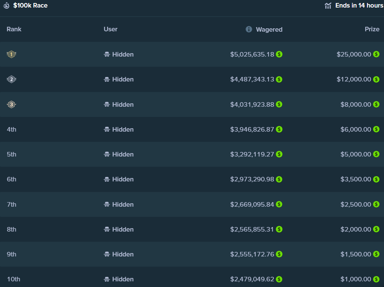Click the race stopwatch icon beside $100k Race
The width and height of the screenshot is (384, 287).
click(x=6, y=6)
